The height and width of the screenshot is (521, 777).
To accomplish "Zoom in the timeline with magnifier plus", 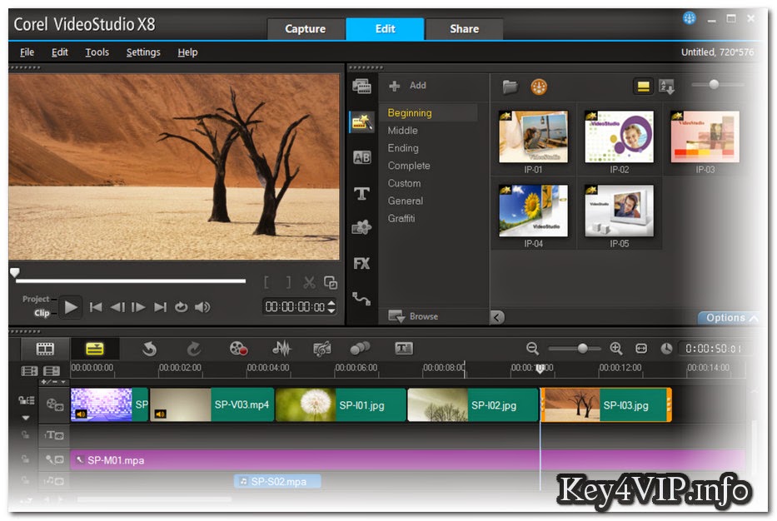I will pyautogui.click(x=616, y=349).
